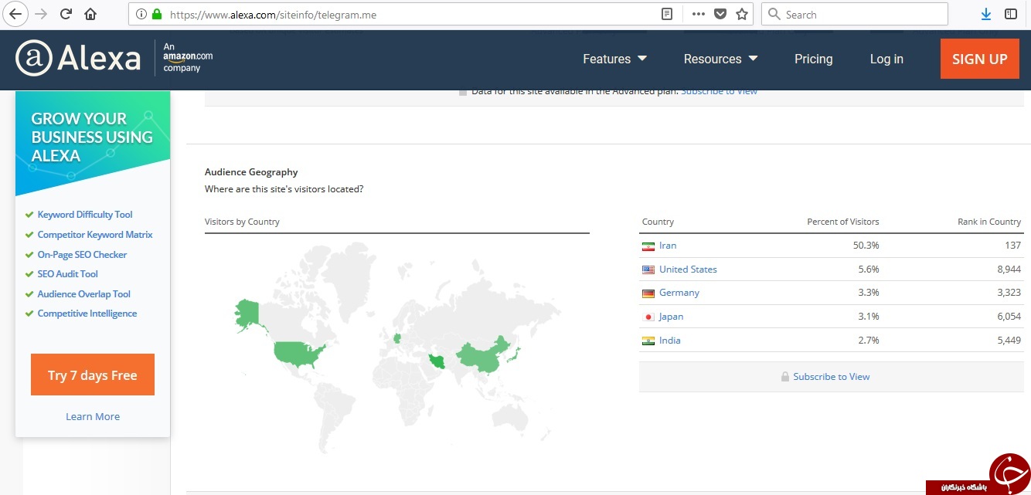This screenshot has width=1031, height=495.
Task: Click the United States flag icon
Action: click(648, 270)
